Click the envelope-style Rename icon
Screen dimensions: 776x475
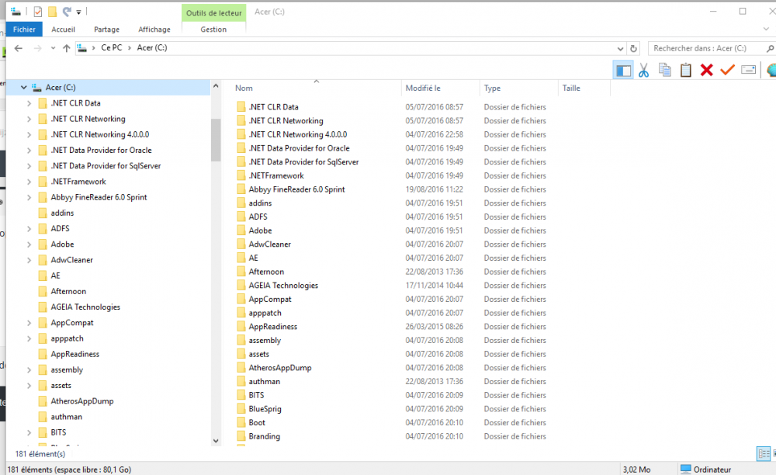tap(748, 70)
